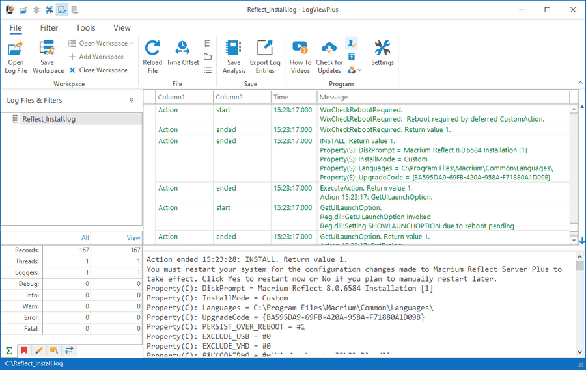Switch to the Tools ribbon tab

pyautogui.click(x=85, y=27)
